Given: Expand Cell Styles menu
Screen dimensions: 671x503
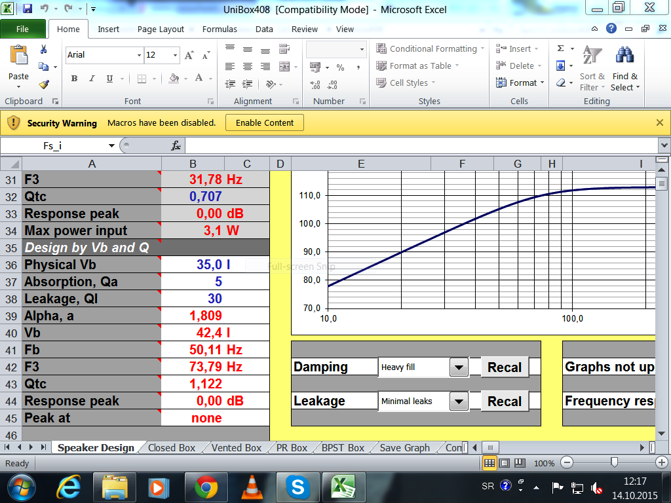Looking at the screenshot, I should [405, 83].
